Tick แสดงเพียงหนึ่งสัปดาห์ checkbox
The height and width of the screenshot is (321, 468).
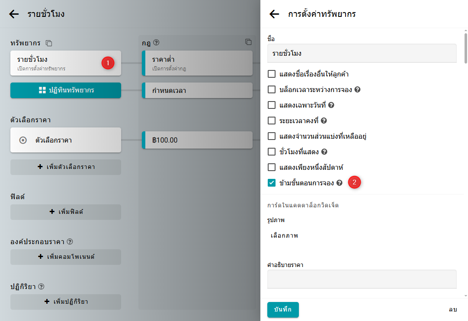272,167
